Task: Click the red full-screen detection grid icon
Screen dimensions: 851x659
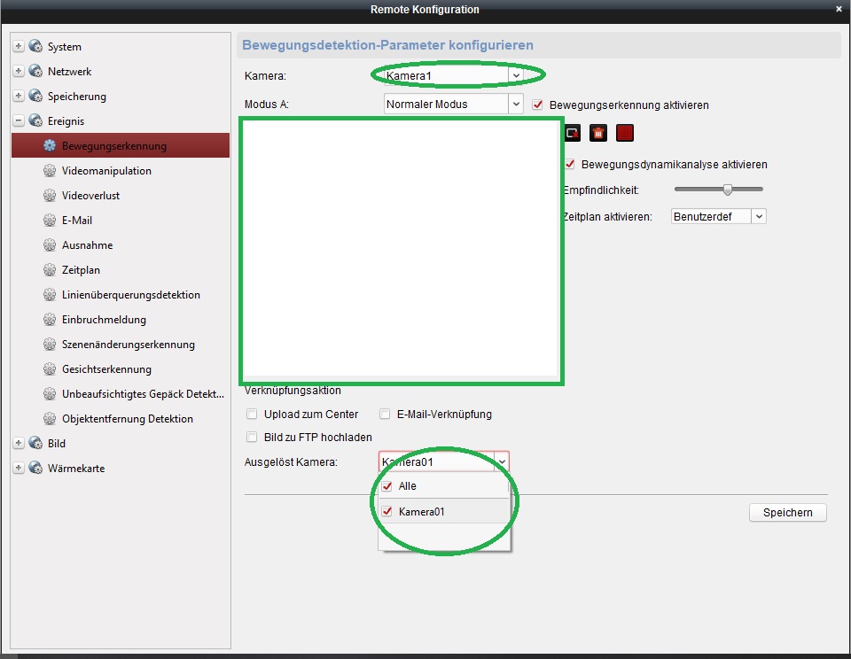Action: (626, 133)
